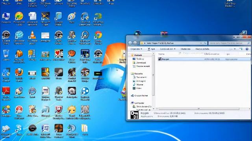The image size is (252, 141).
Task: Select Download under Preferiti
Action: tap(141, 63)
